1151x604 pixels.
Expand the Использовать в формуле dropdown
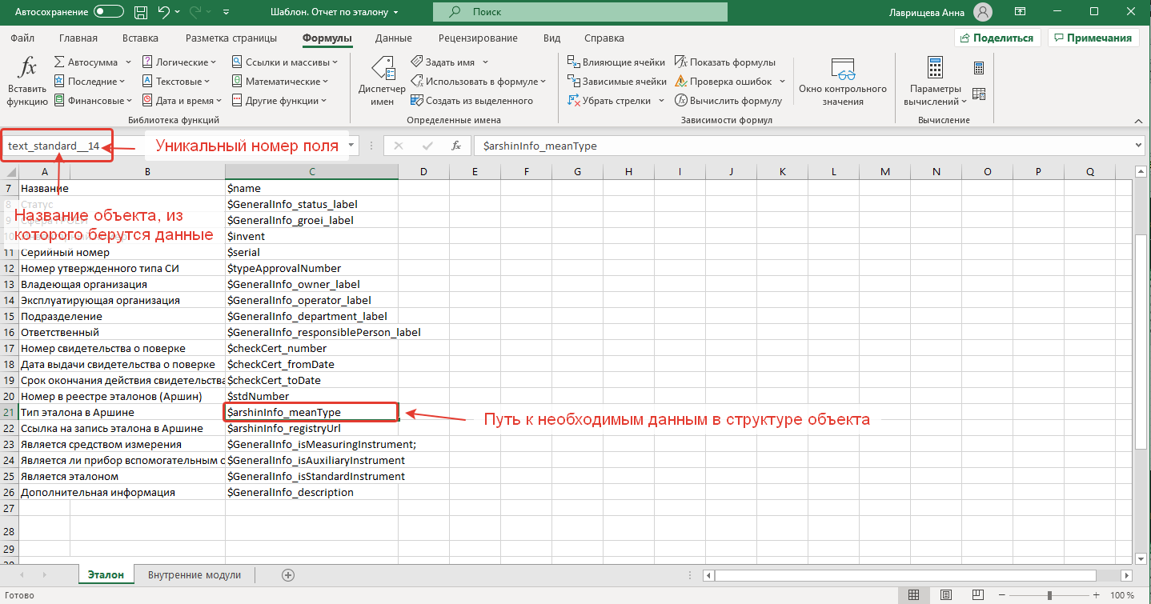coord(543,82)
